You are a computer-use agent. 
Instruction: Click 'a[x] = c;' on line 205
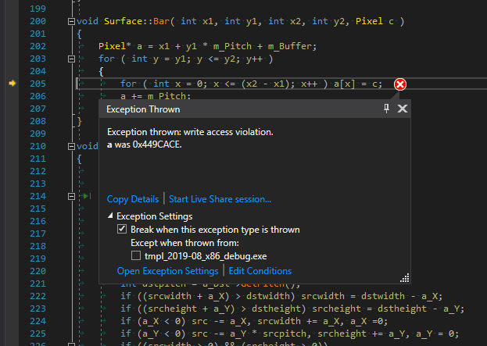point(358,84)
